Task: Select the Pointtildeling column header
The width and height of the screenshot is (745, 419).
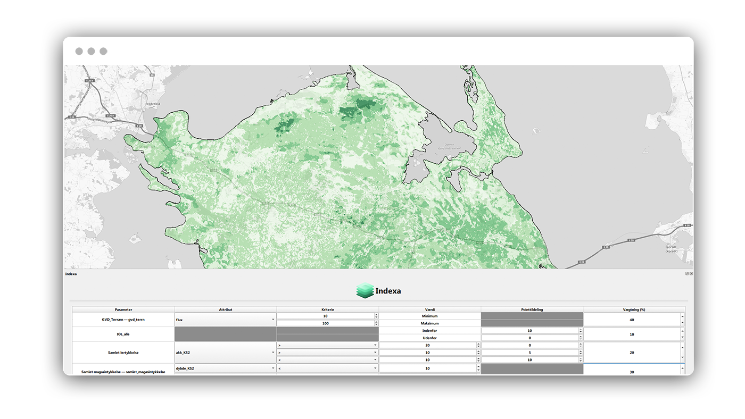Action: (532, 309)
